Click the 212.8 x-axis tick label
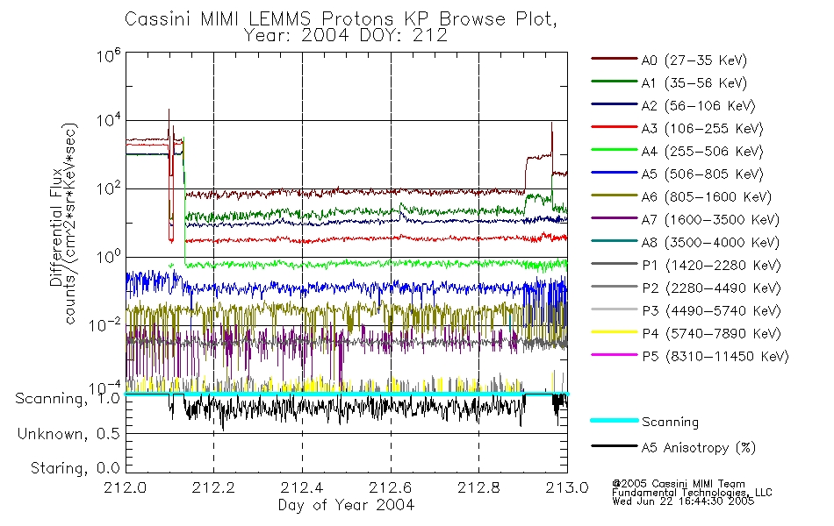834x526 pixels. tap(478, 487)
